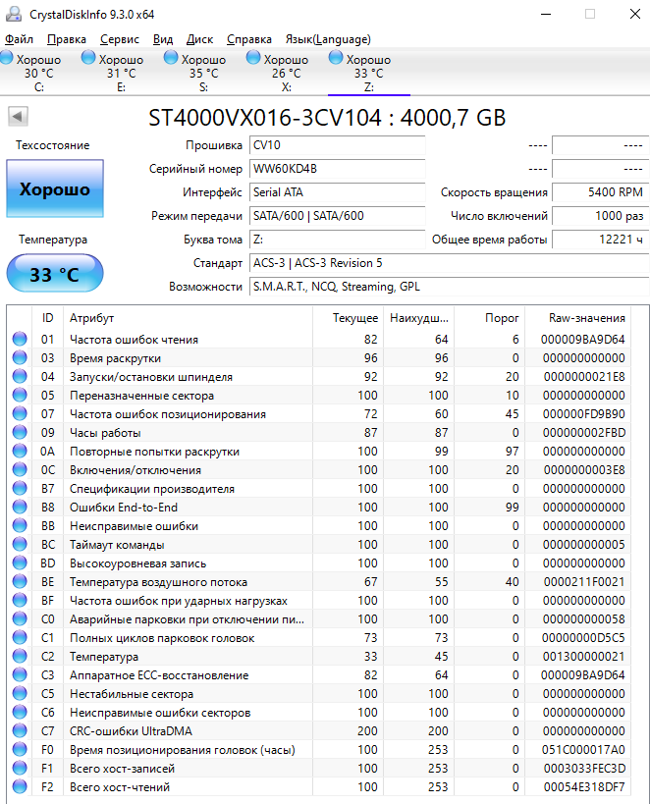Click the SATA/600 transfer mode field
Image resolution: width=650 pixels, height=804 pixels.
point(337,216)
